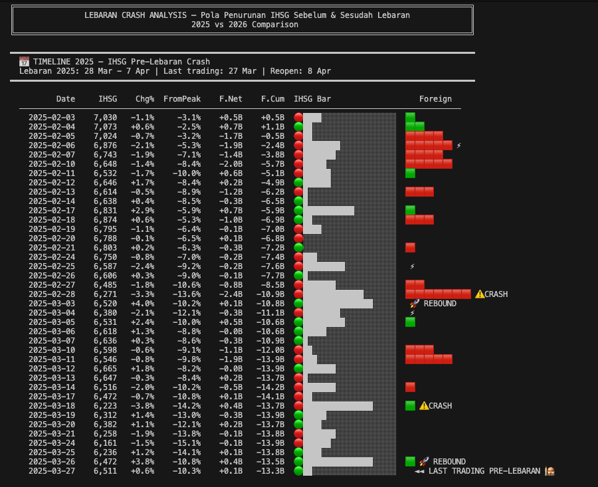The image size is (598, 487).
Task: Click the green Foreign block on the 2025-03-18 row
Action: click(410, 406)
